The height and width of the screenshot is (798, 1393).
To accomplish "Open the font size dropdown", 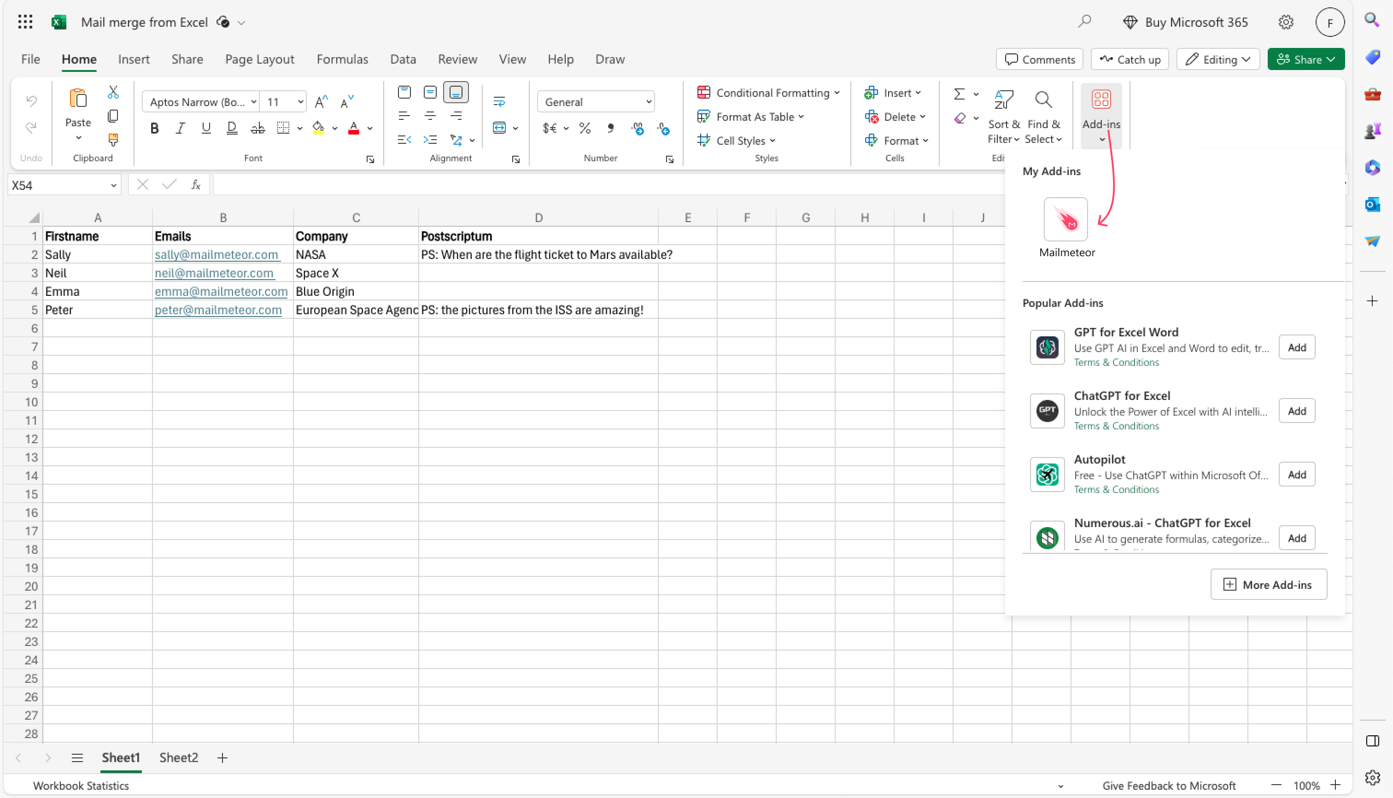I will point(300,102).
